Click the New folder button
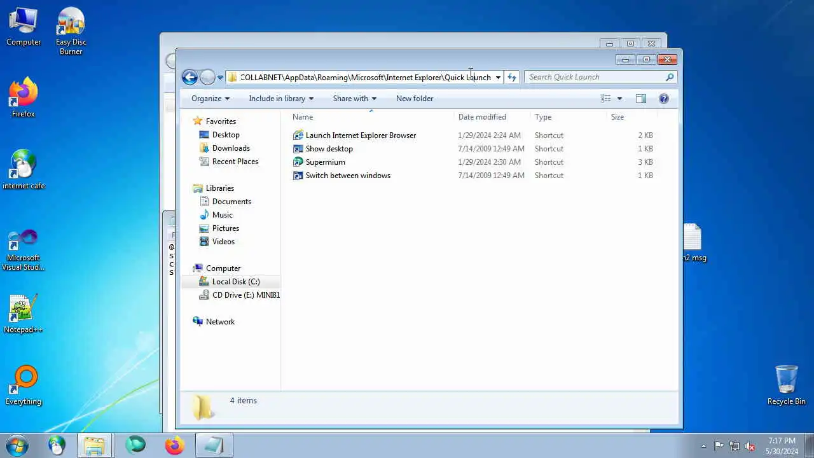814x458 pixels. pos(415,99)
